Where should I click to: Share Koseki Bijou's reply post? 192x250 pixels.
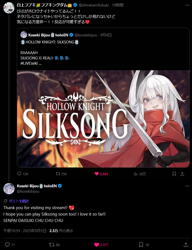click(186, 245)
